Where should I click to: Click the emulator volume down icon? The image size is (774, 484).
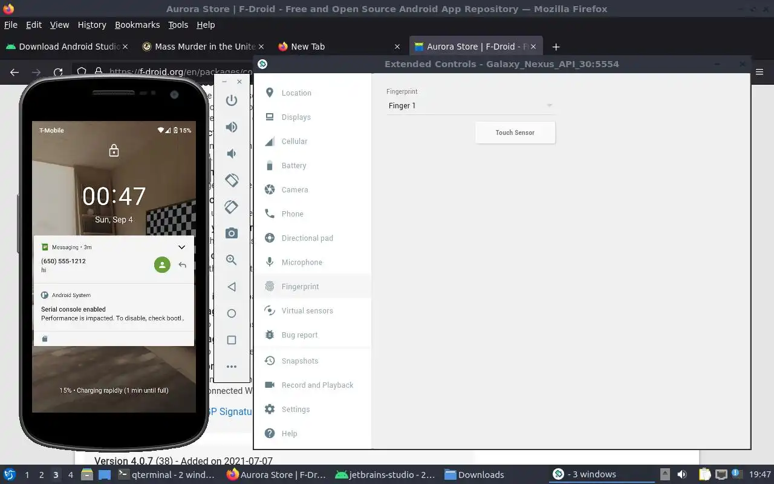click(x=232, y=154)
